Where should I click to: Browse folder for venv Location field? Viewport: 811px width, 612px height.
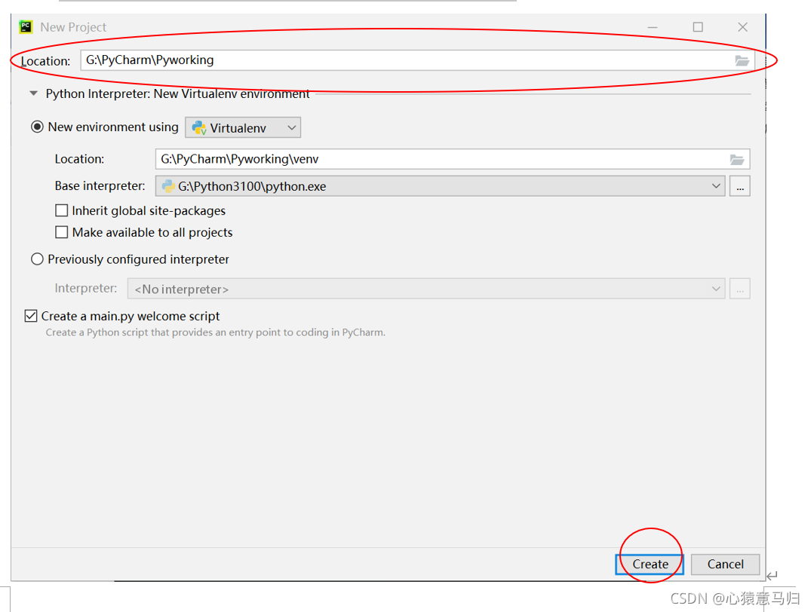(737, 159)
